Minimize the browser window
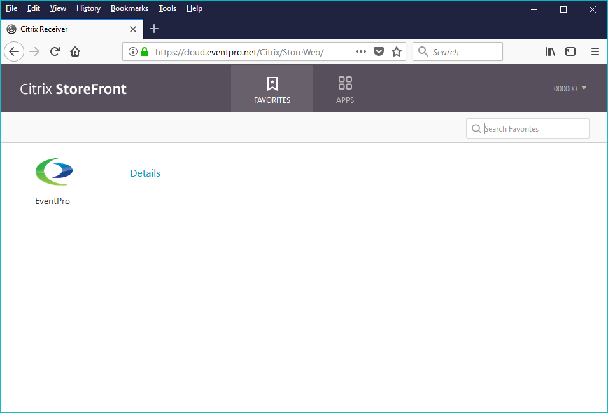608x413 pixels. pyautogui.click(x=534, y=10)
